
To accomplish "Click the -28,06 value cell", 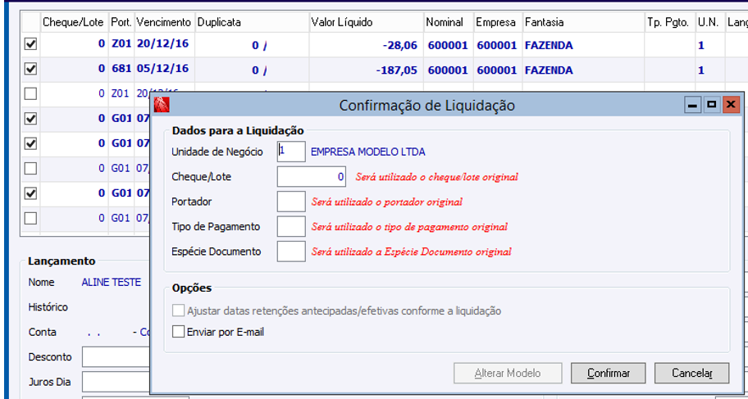I will (x=367, y=45).
